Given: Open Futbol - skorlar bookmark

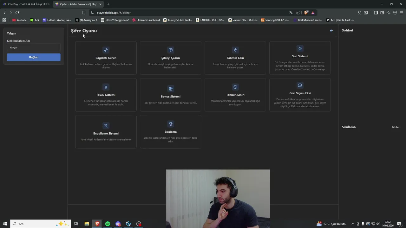Looking at the screenshot, I should click(x=57, y=20).
